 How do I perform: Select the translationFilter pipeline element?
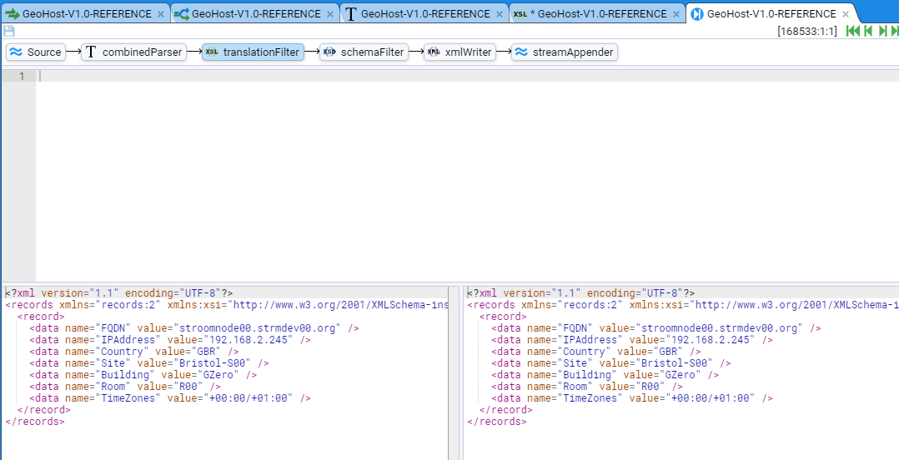coord(252,52)
